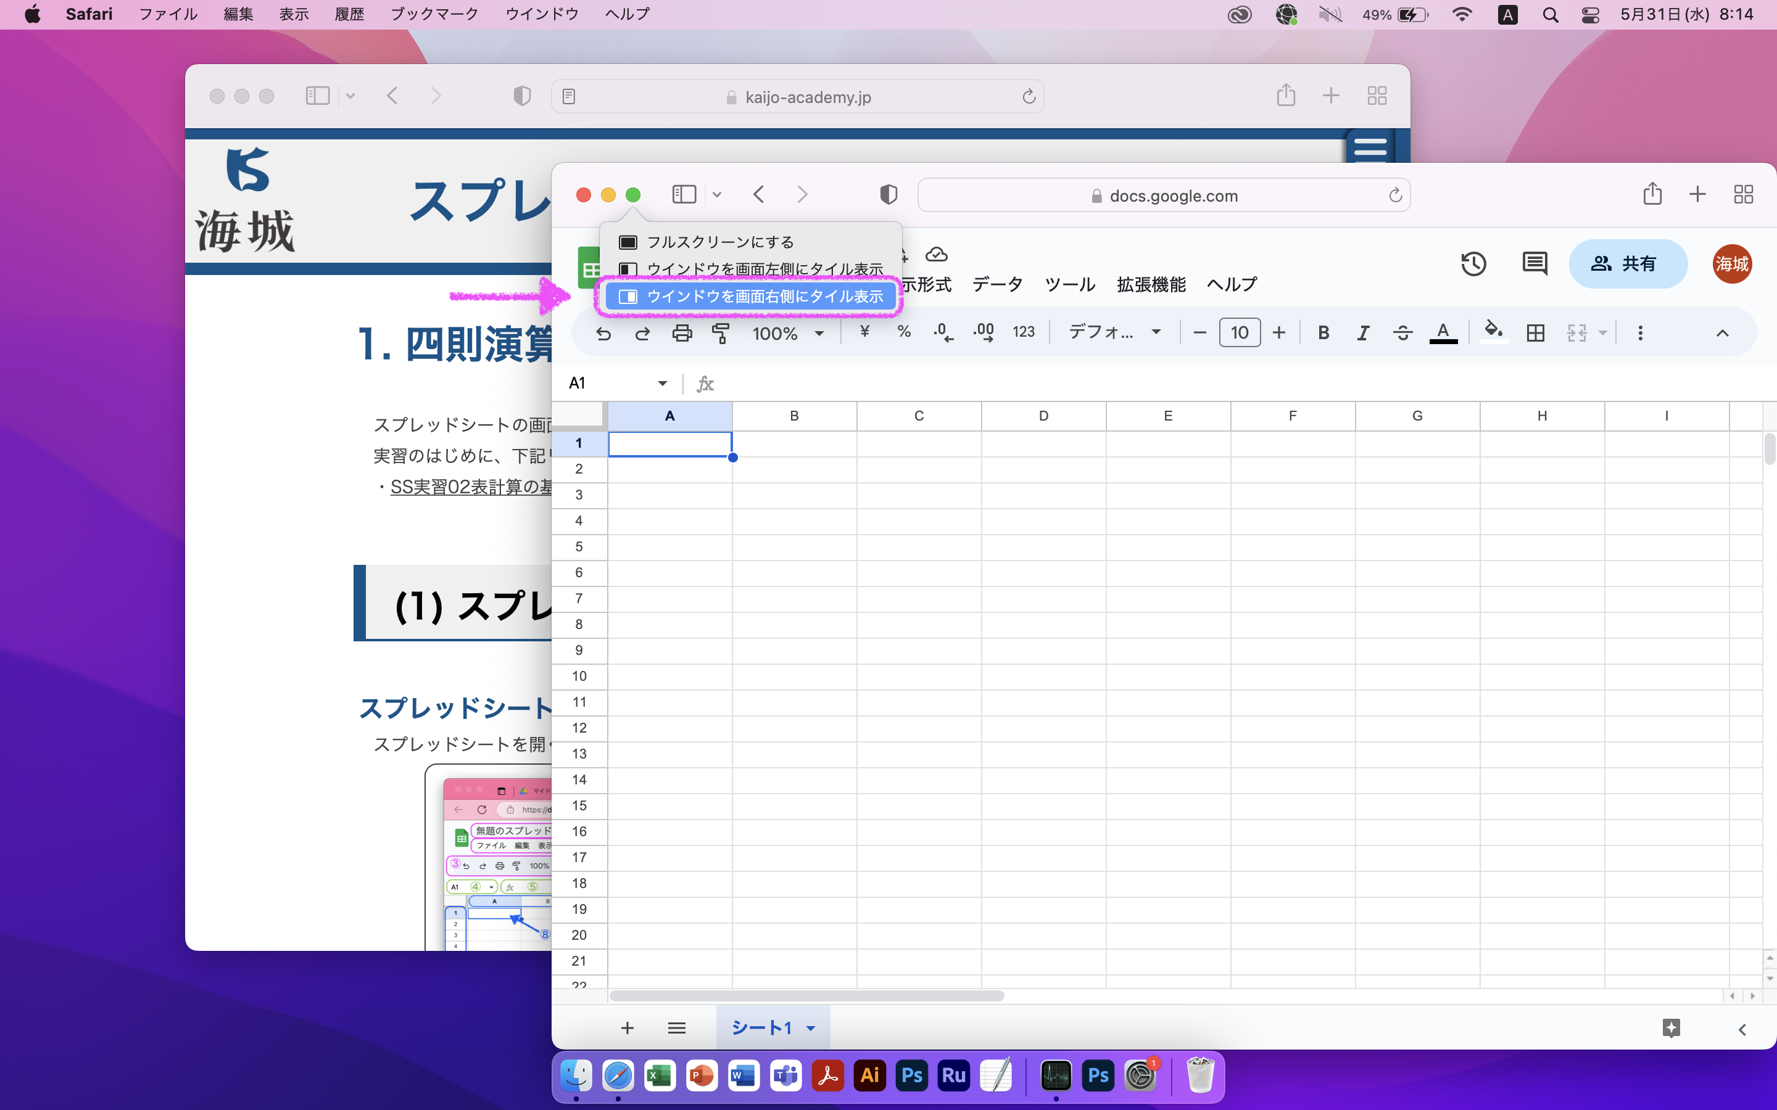Click the Explore star icon at bottom right

click(x=1670, y=1029)
